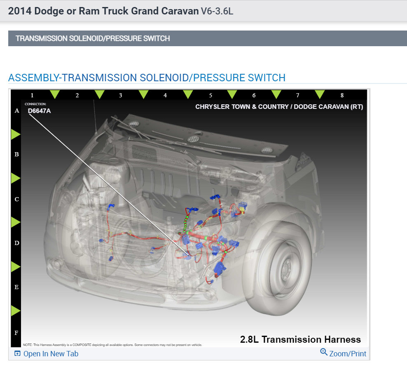Screen dimensions: 407x372
Task: Click the green arrow between columns 7 and 8
Action: tap(320, 94)
